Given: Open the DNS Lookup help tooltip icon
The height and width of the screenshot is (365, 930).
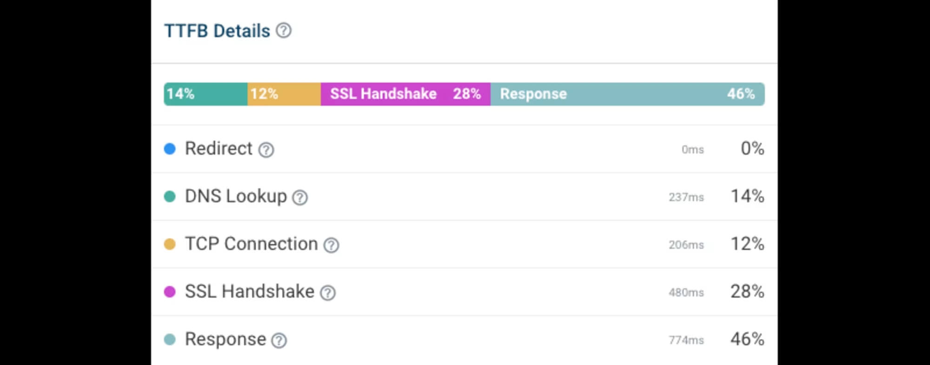Looking at the screenshot, I should pyautogui.click(x=300, y=198).
